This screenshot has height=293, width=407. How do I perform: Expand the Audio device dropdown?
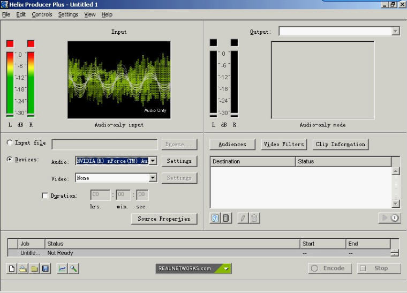click(x=153, y=161)
